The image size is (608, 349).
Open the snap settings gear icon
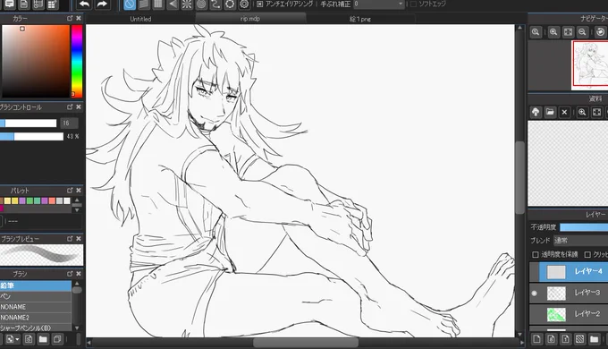244,4
